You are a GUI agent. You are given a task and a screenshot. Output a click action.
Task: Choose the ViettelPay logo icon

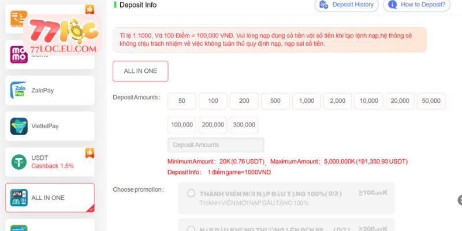(x=19, y=126)
